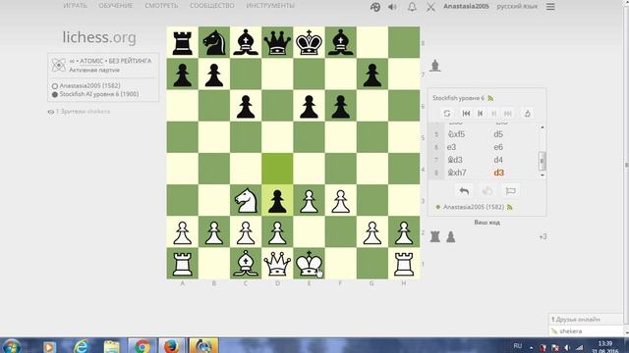Click the move list scroll-down arrow
The height and width of the screenshot is (353, 629).
click(x=542, y=175)
